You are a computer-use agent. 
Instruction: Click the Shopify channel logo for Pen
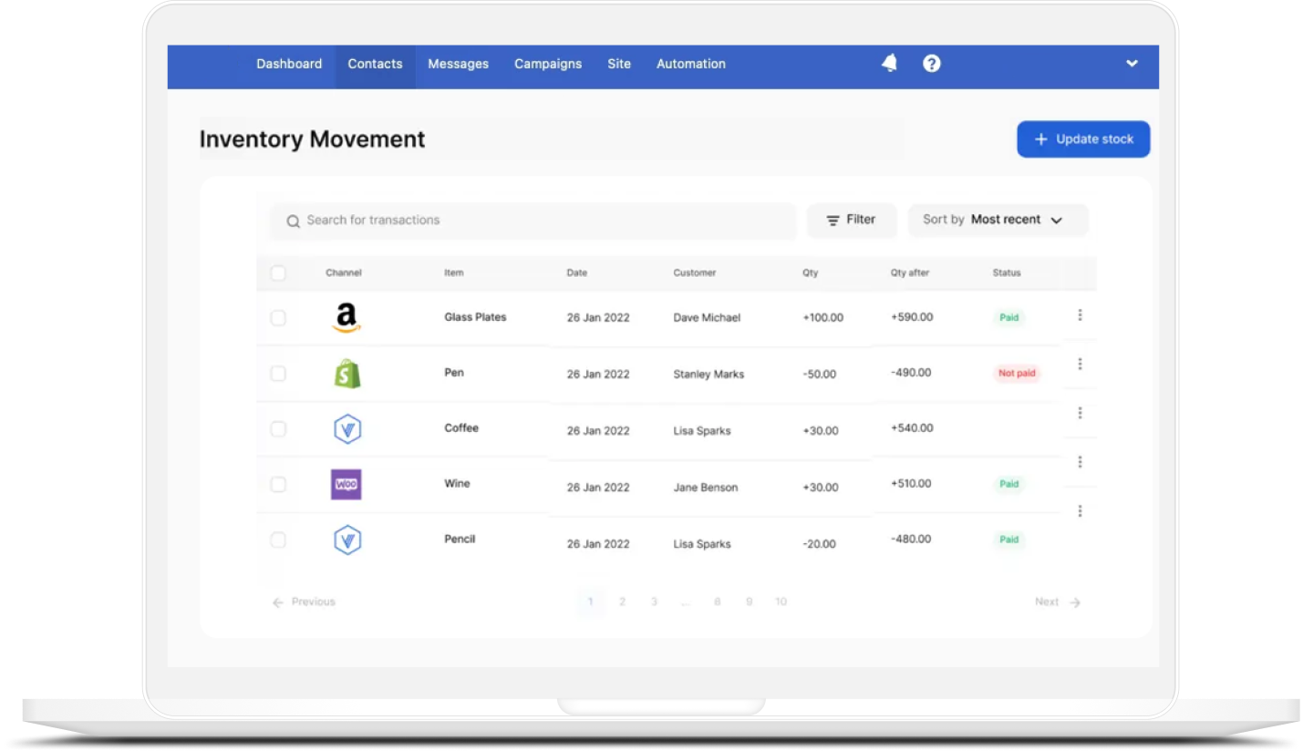point(346,374)
